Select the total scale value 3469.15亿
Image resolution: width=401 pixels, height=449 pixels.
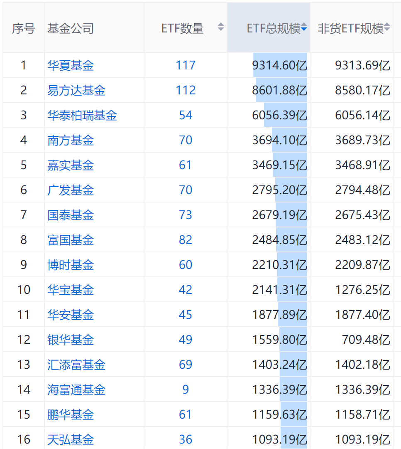pyautogui.click(x=279, y=165)
